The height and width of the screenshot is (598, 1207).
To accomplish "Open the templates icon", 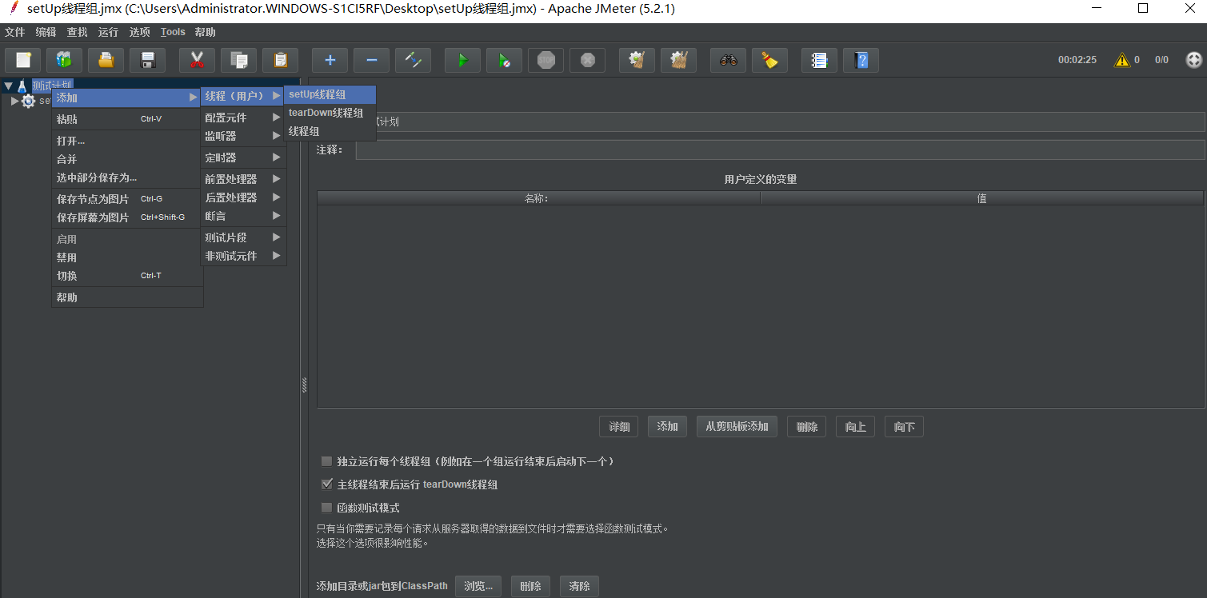I will coord(64,60).
